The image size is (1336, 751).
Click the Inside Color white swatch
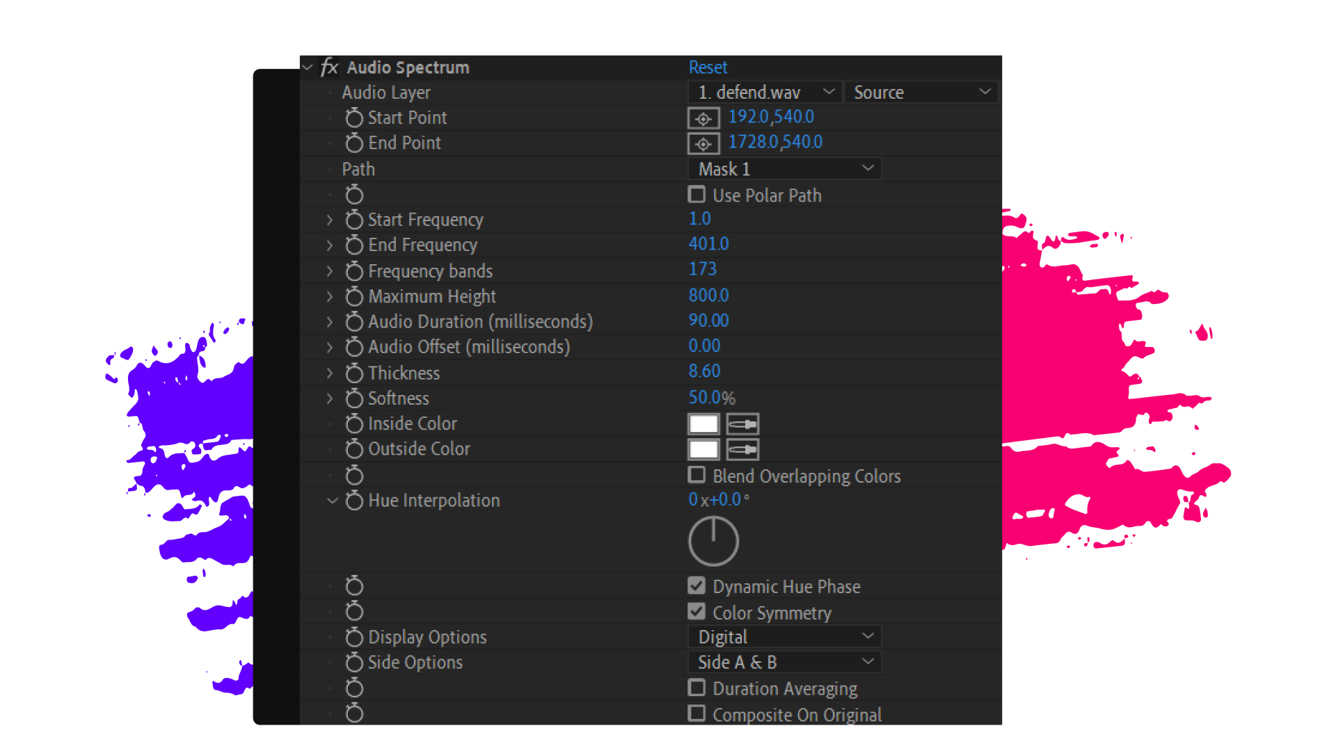pos(703,424)
